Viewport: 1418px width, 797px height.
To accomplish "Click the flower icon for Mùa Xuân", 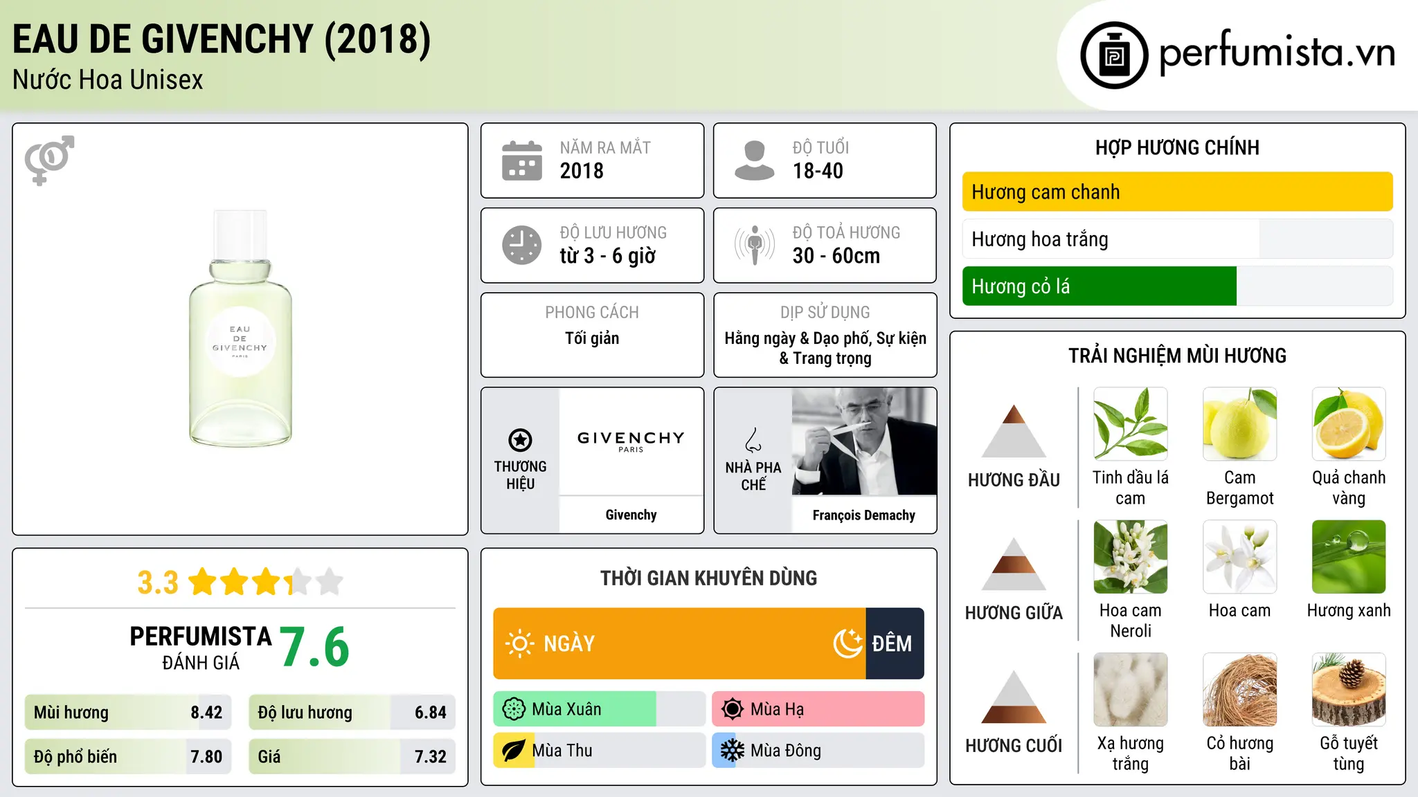I will pos(514,709).
